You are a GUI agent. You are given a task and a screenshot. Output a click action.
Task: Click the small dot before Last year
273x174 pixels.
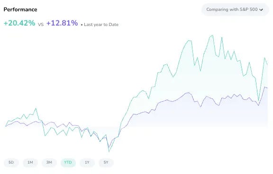point(82,25)
